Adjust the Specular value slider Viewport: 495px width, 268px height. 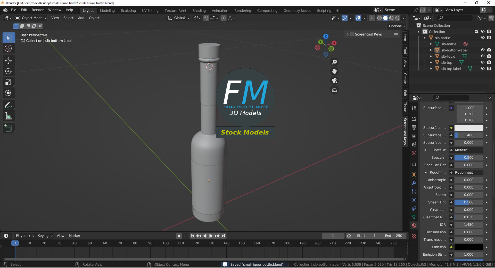click(469, 158)
